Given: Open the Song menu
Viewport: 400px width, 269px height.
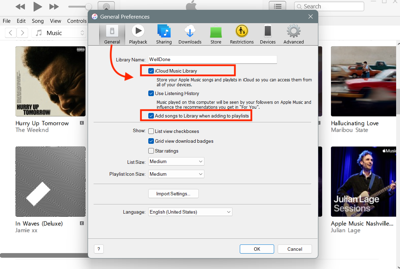Looking at the screenshot, I should pos(38,21).
